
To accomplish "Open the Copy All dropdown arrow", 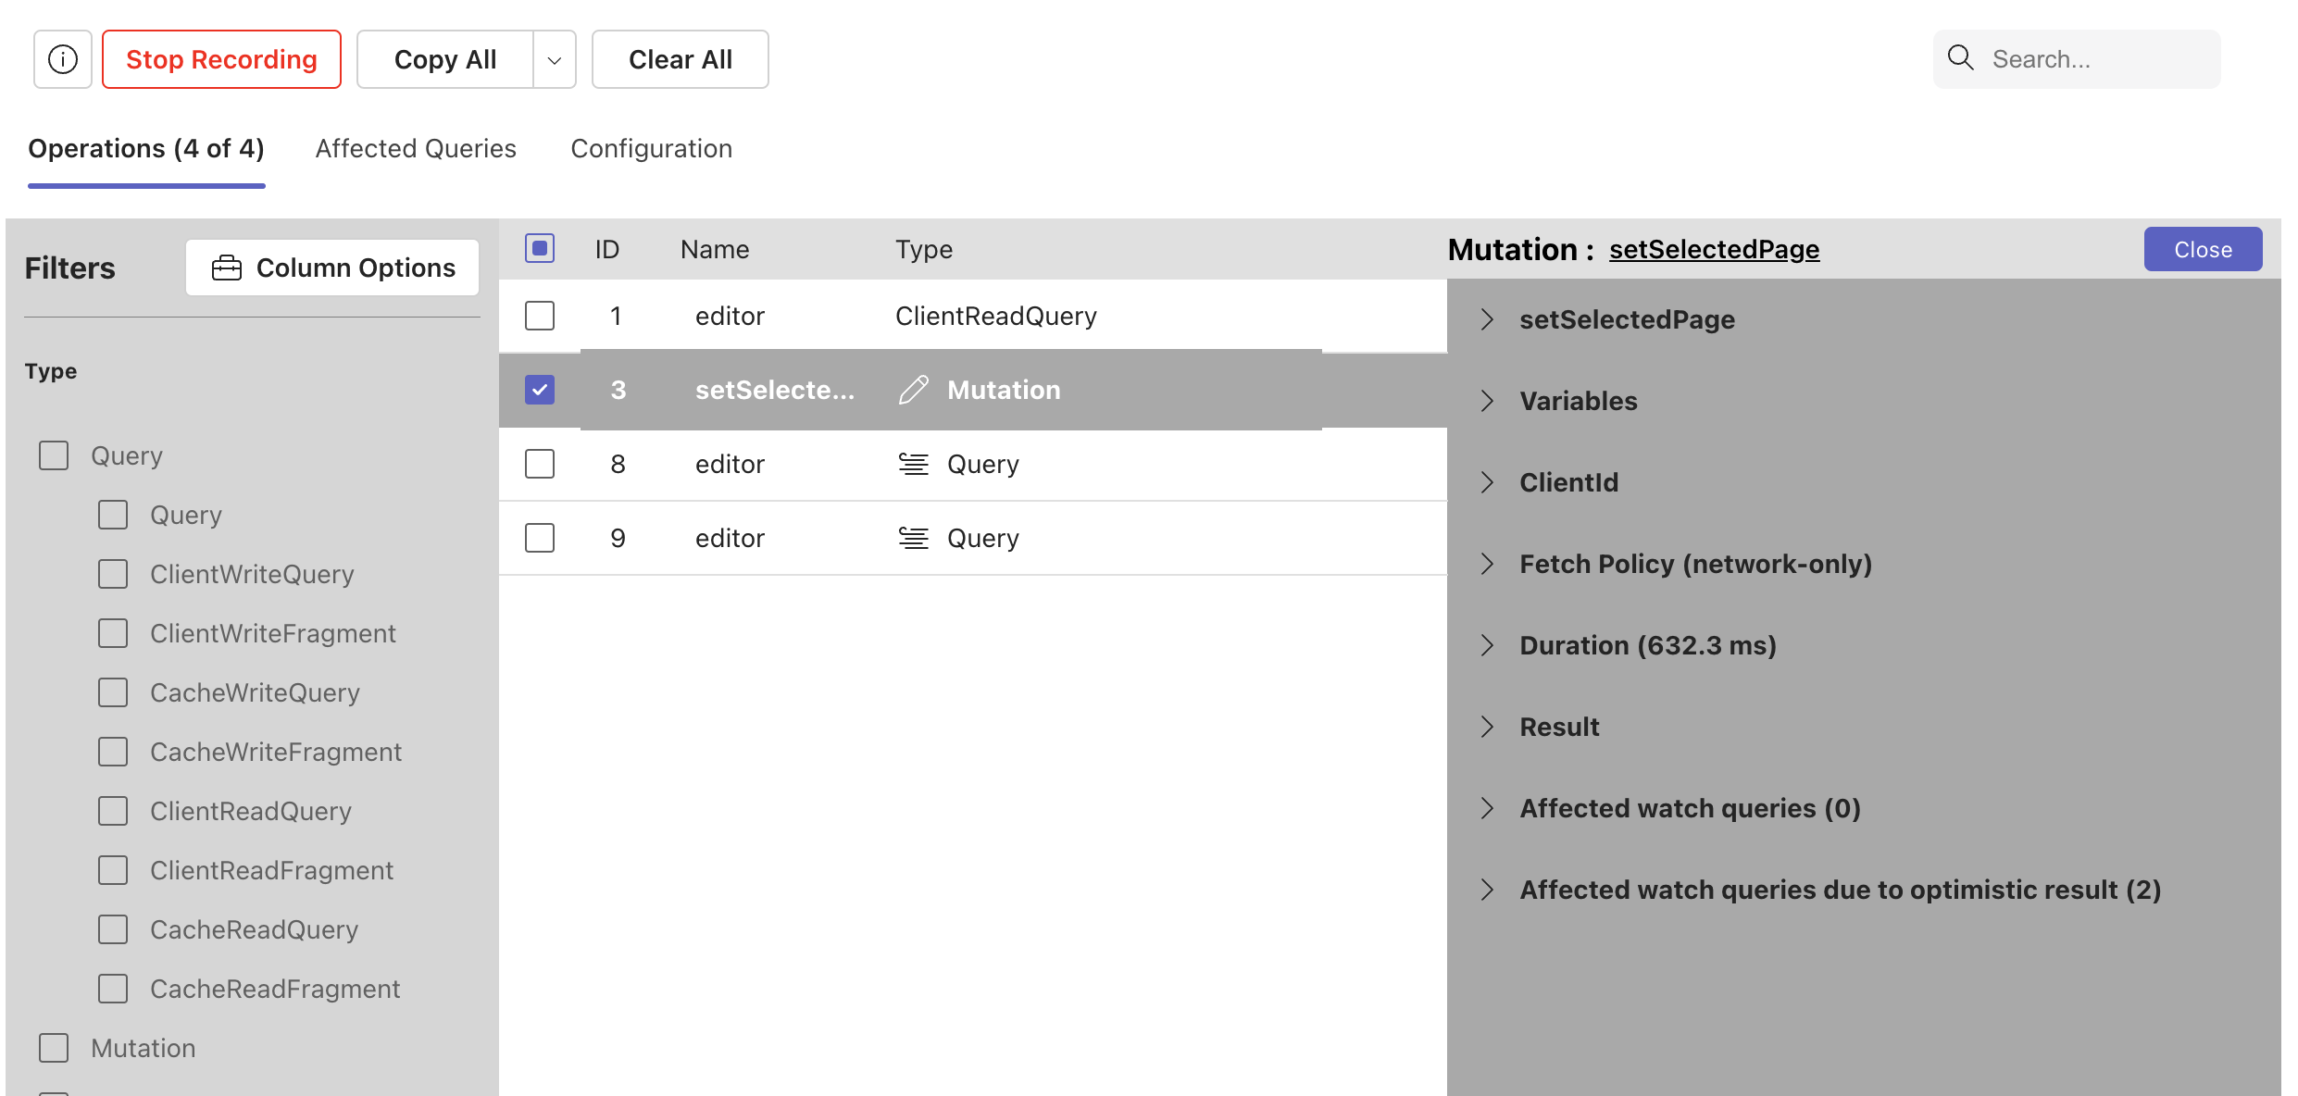I will 554,60.
